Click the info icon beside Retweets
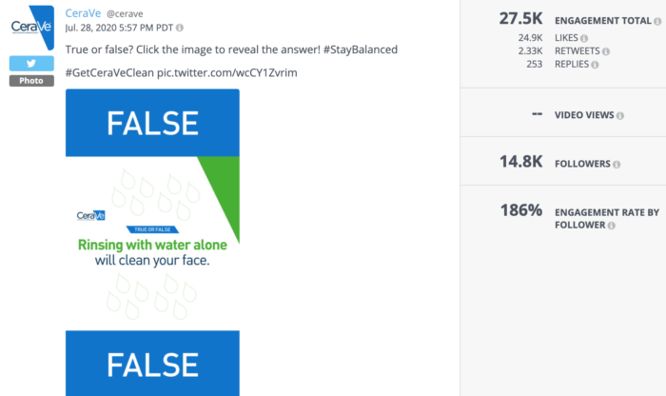This screenshot has width=666, height=396. (x=606, y=51)
